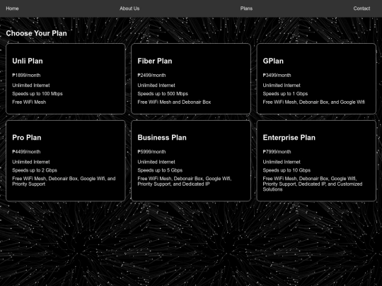
Task: Open the Contact page link
Action: [361, 8]
